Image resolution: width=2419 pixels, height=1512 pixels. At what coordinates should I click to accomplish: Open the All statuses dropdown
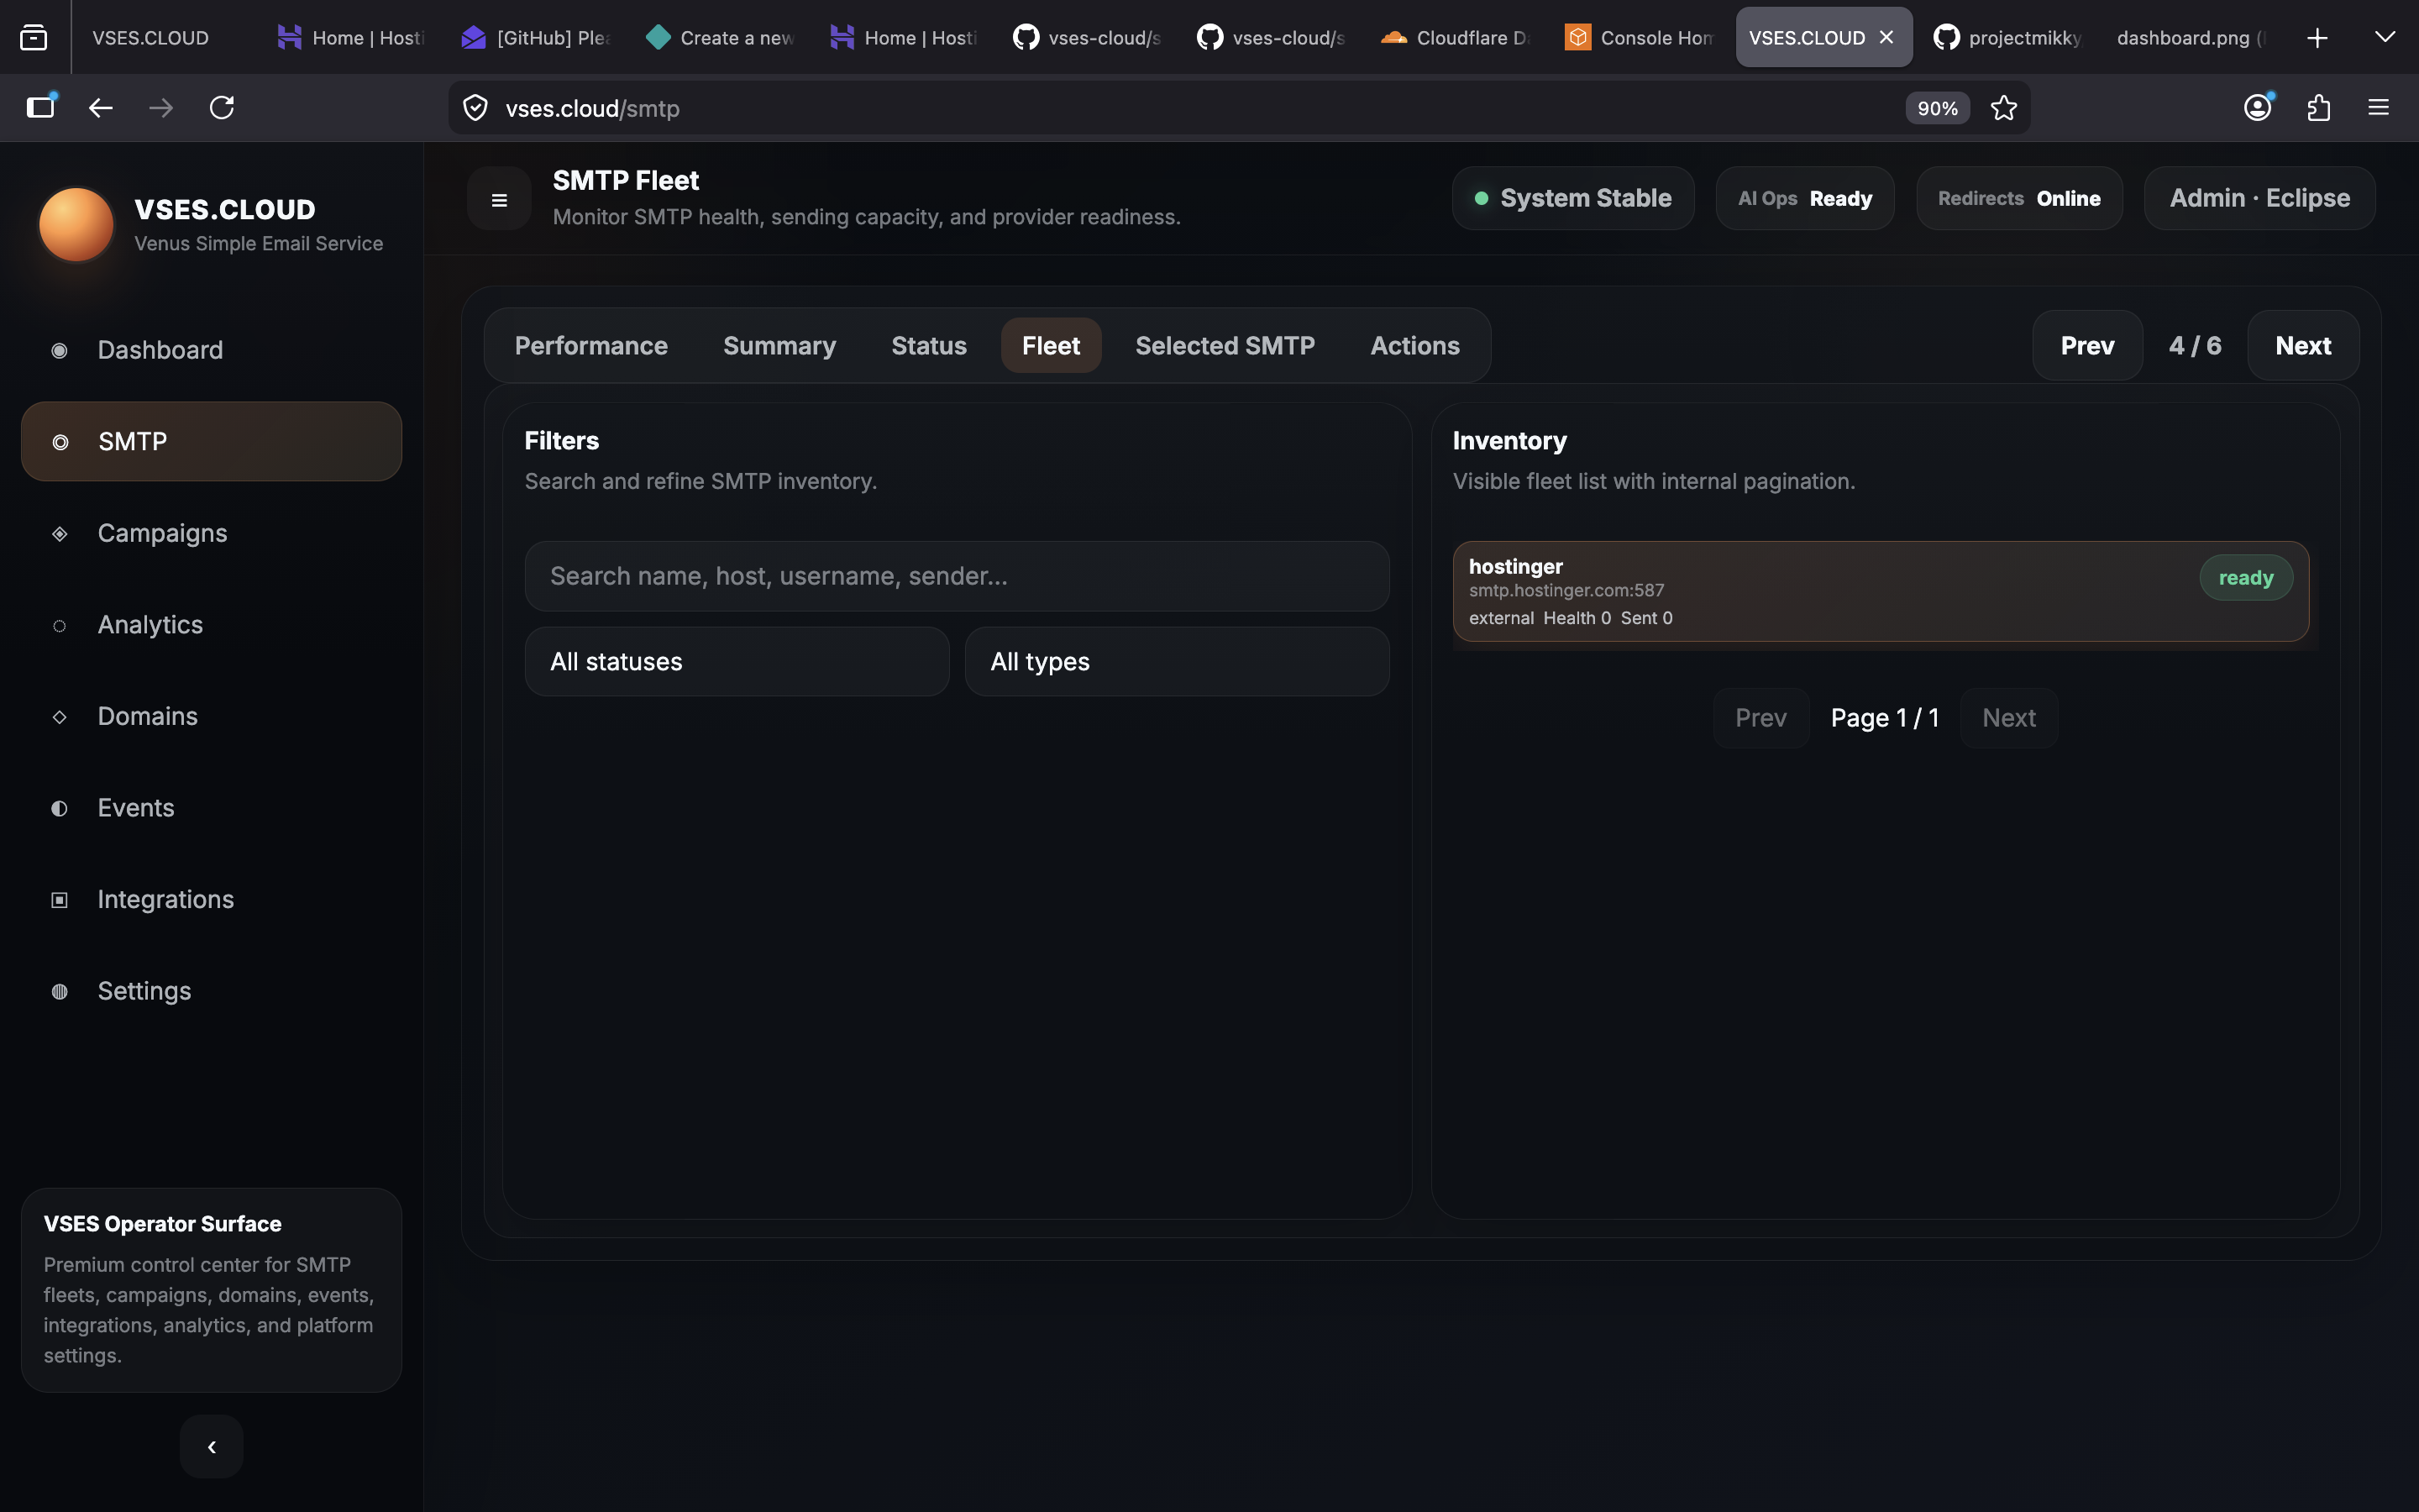pyautogui.click(x=737, y=662)
